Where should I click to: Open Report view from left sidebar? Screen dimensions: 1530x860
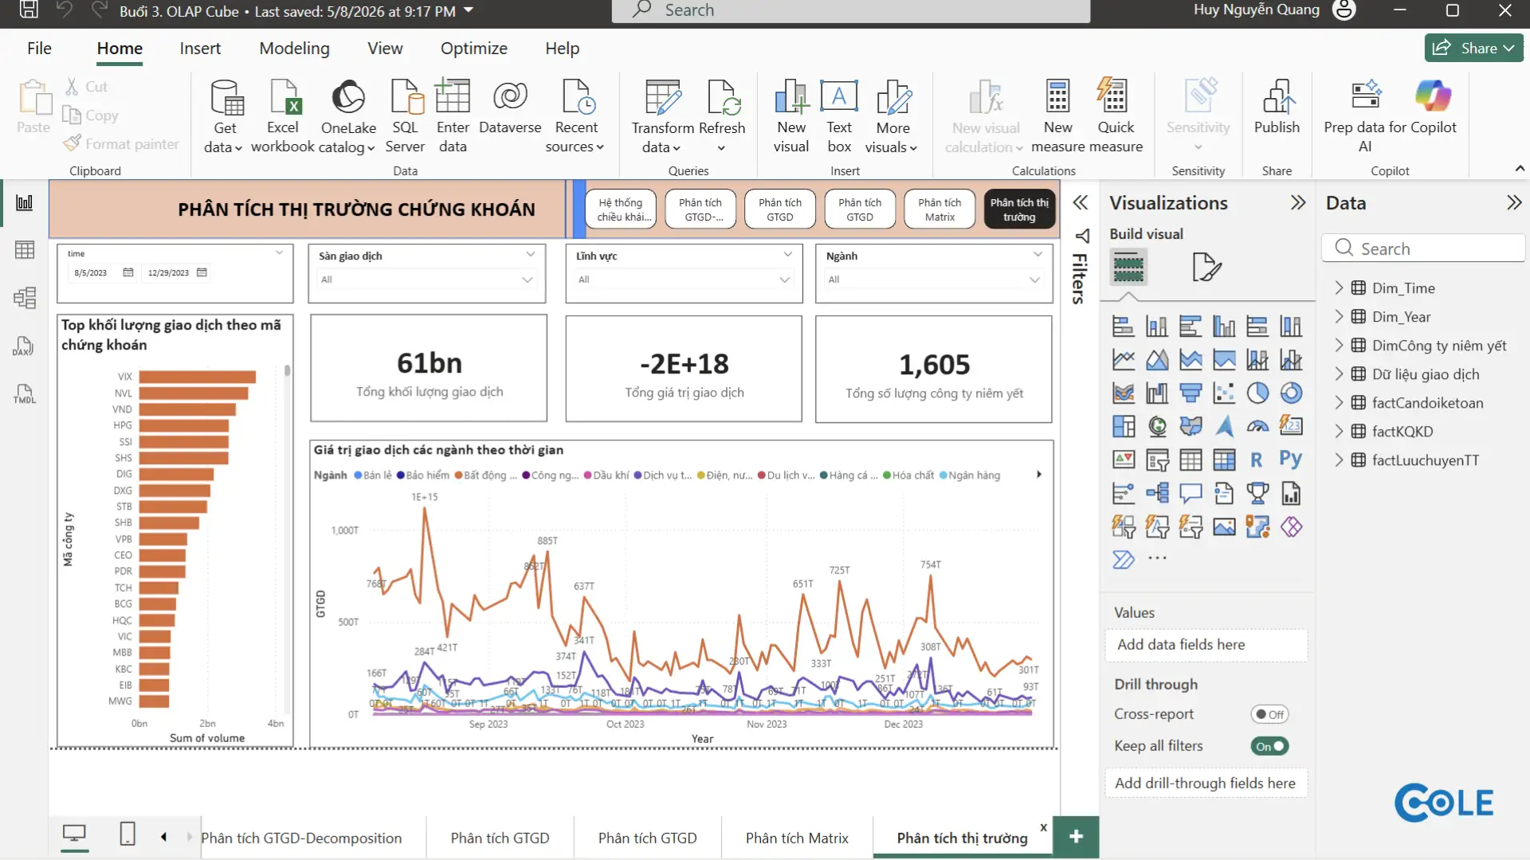[x=25, y=202]
